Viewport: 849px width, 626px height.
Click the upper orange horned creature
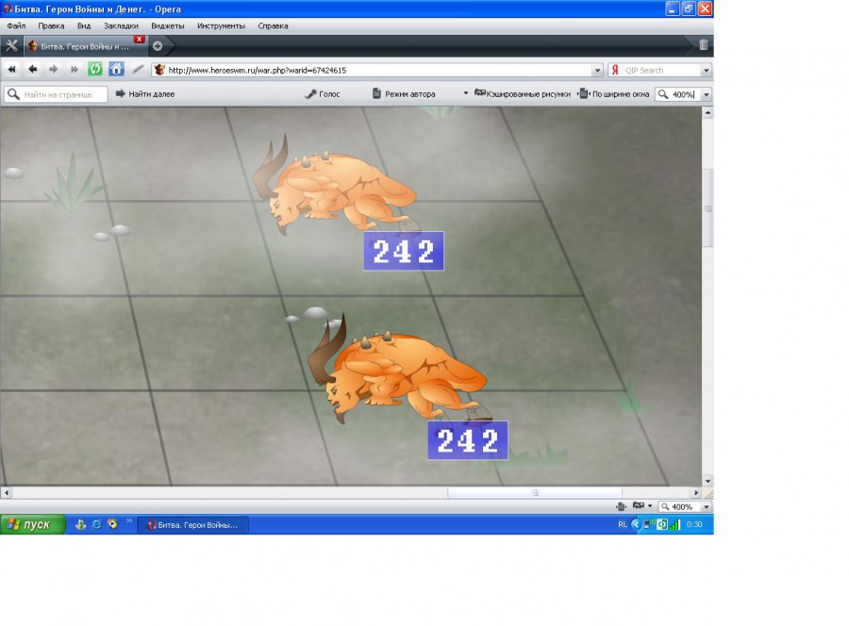[335, 186]
